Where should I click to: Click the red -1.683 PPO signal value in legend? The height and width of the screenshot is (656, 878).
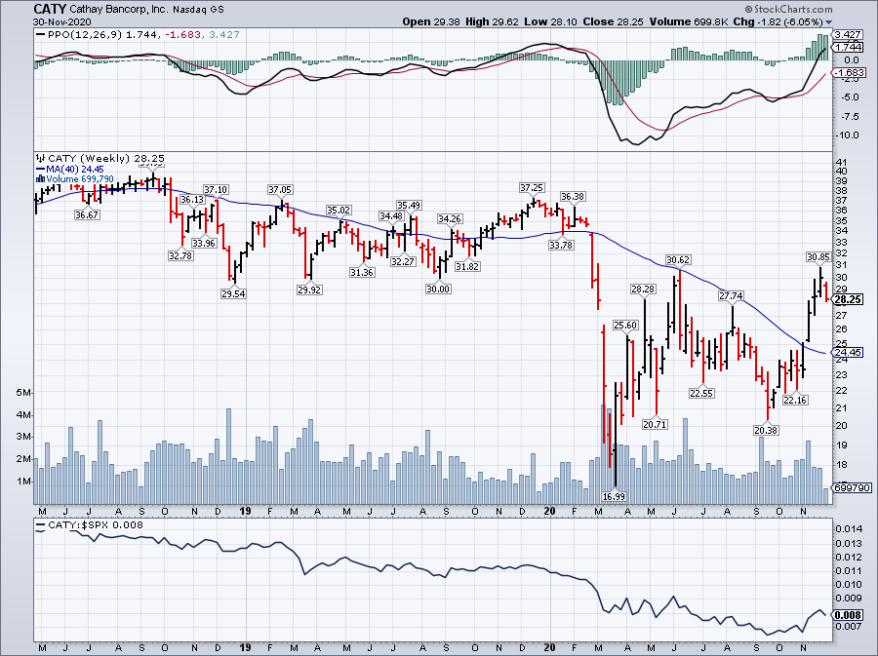pos(182,35)
